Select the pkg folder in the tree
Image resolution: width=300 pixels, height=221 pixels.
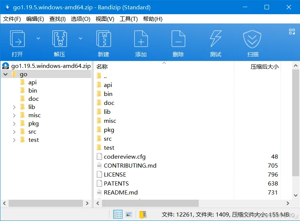click(x=34, y=124)
